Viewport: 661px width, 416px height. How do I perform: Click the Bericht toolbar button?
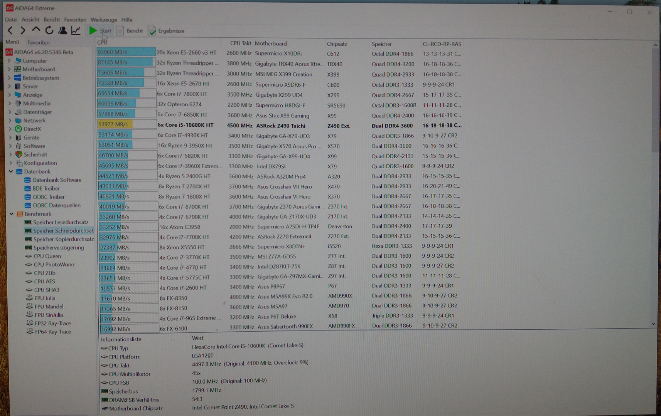[130, 31]
